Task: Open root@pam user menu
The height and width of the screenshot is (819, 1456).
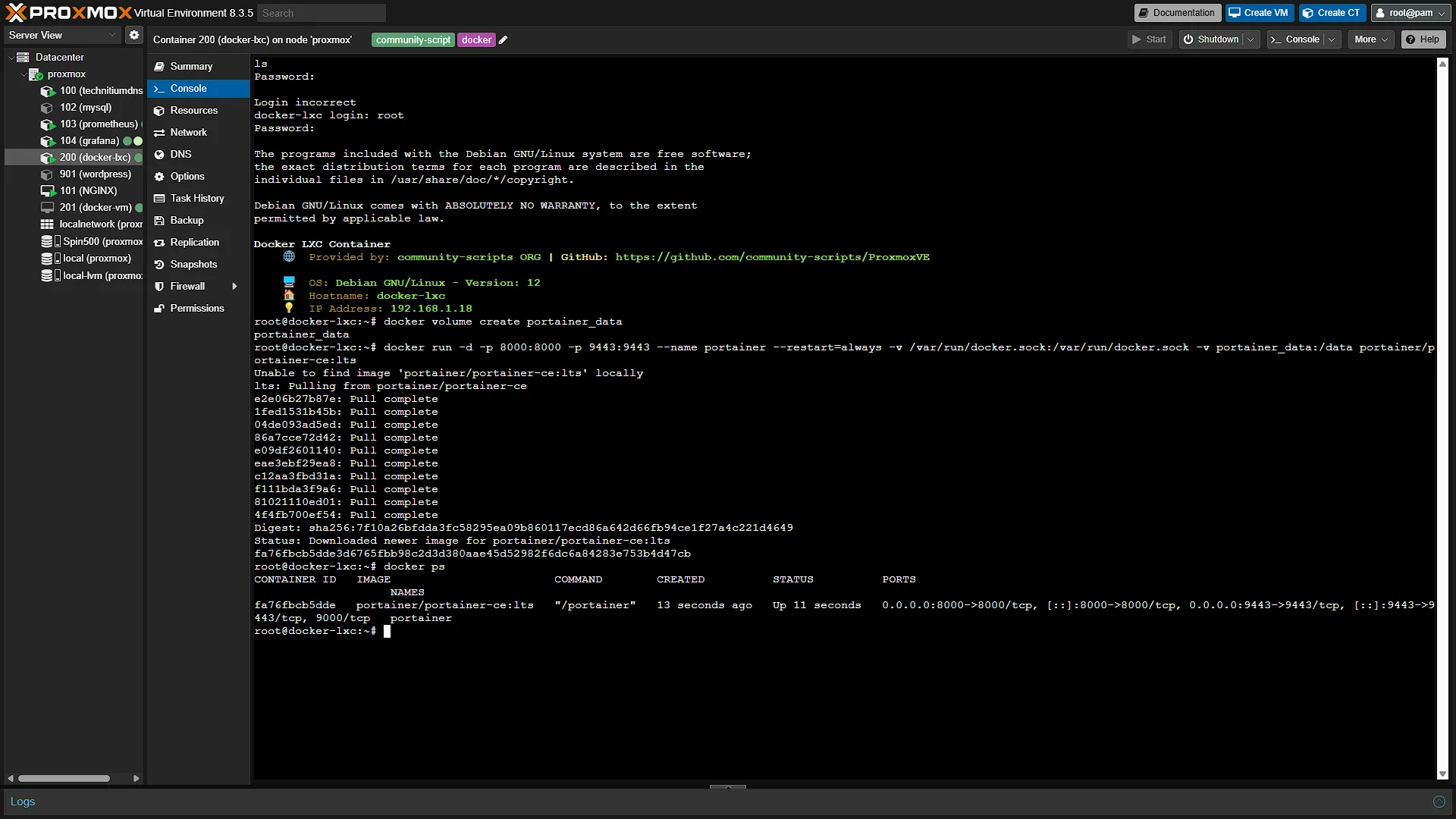Action: (x=1411, y=13)
